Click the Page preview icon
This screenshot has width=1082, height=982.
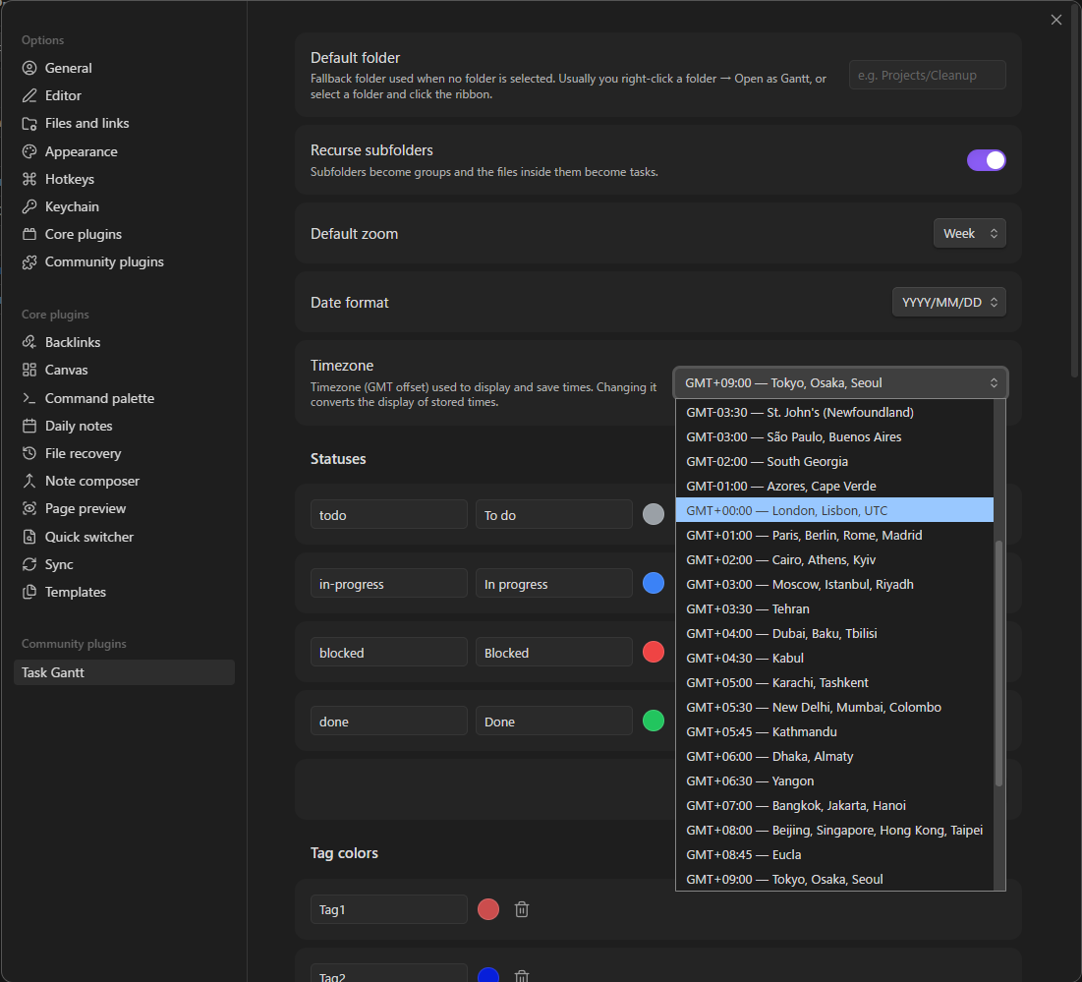28,508
